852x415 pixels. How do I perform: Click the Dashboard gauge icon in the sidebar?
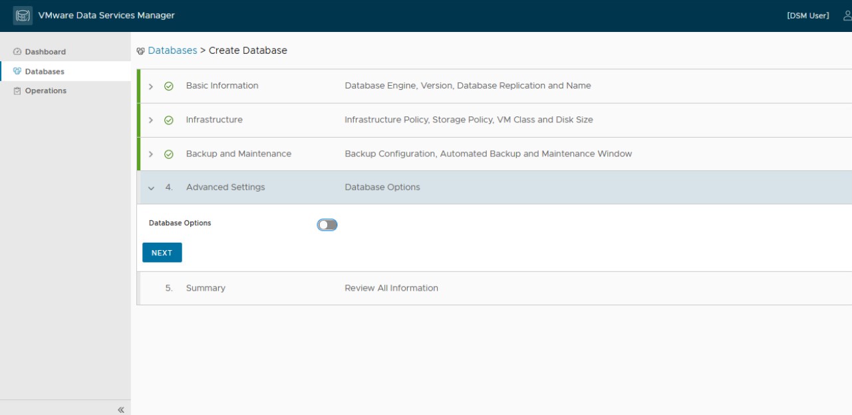(18, 52)
